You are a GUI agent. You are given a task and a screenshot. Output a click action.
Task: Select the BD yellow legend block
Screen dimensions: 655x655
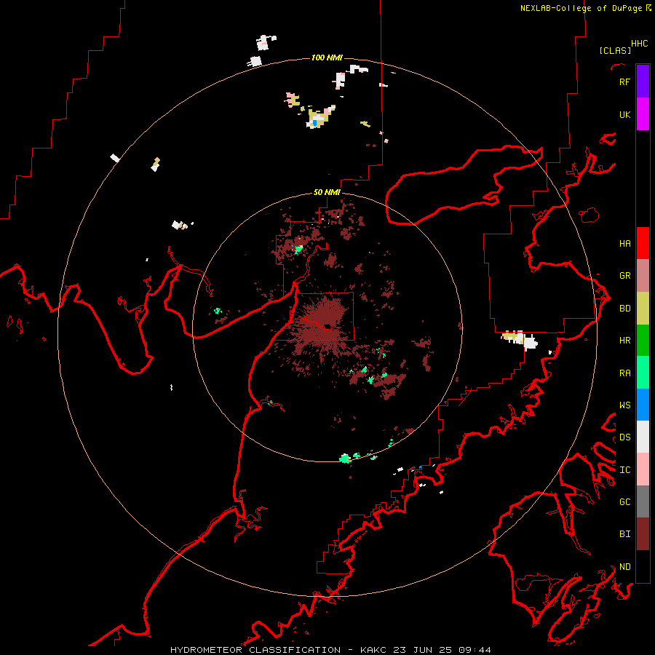pyautogui.click(x=643, y=309)
